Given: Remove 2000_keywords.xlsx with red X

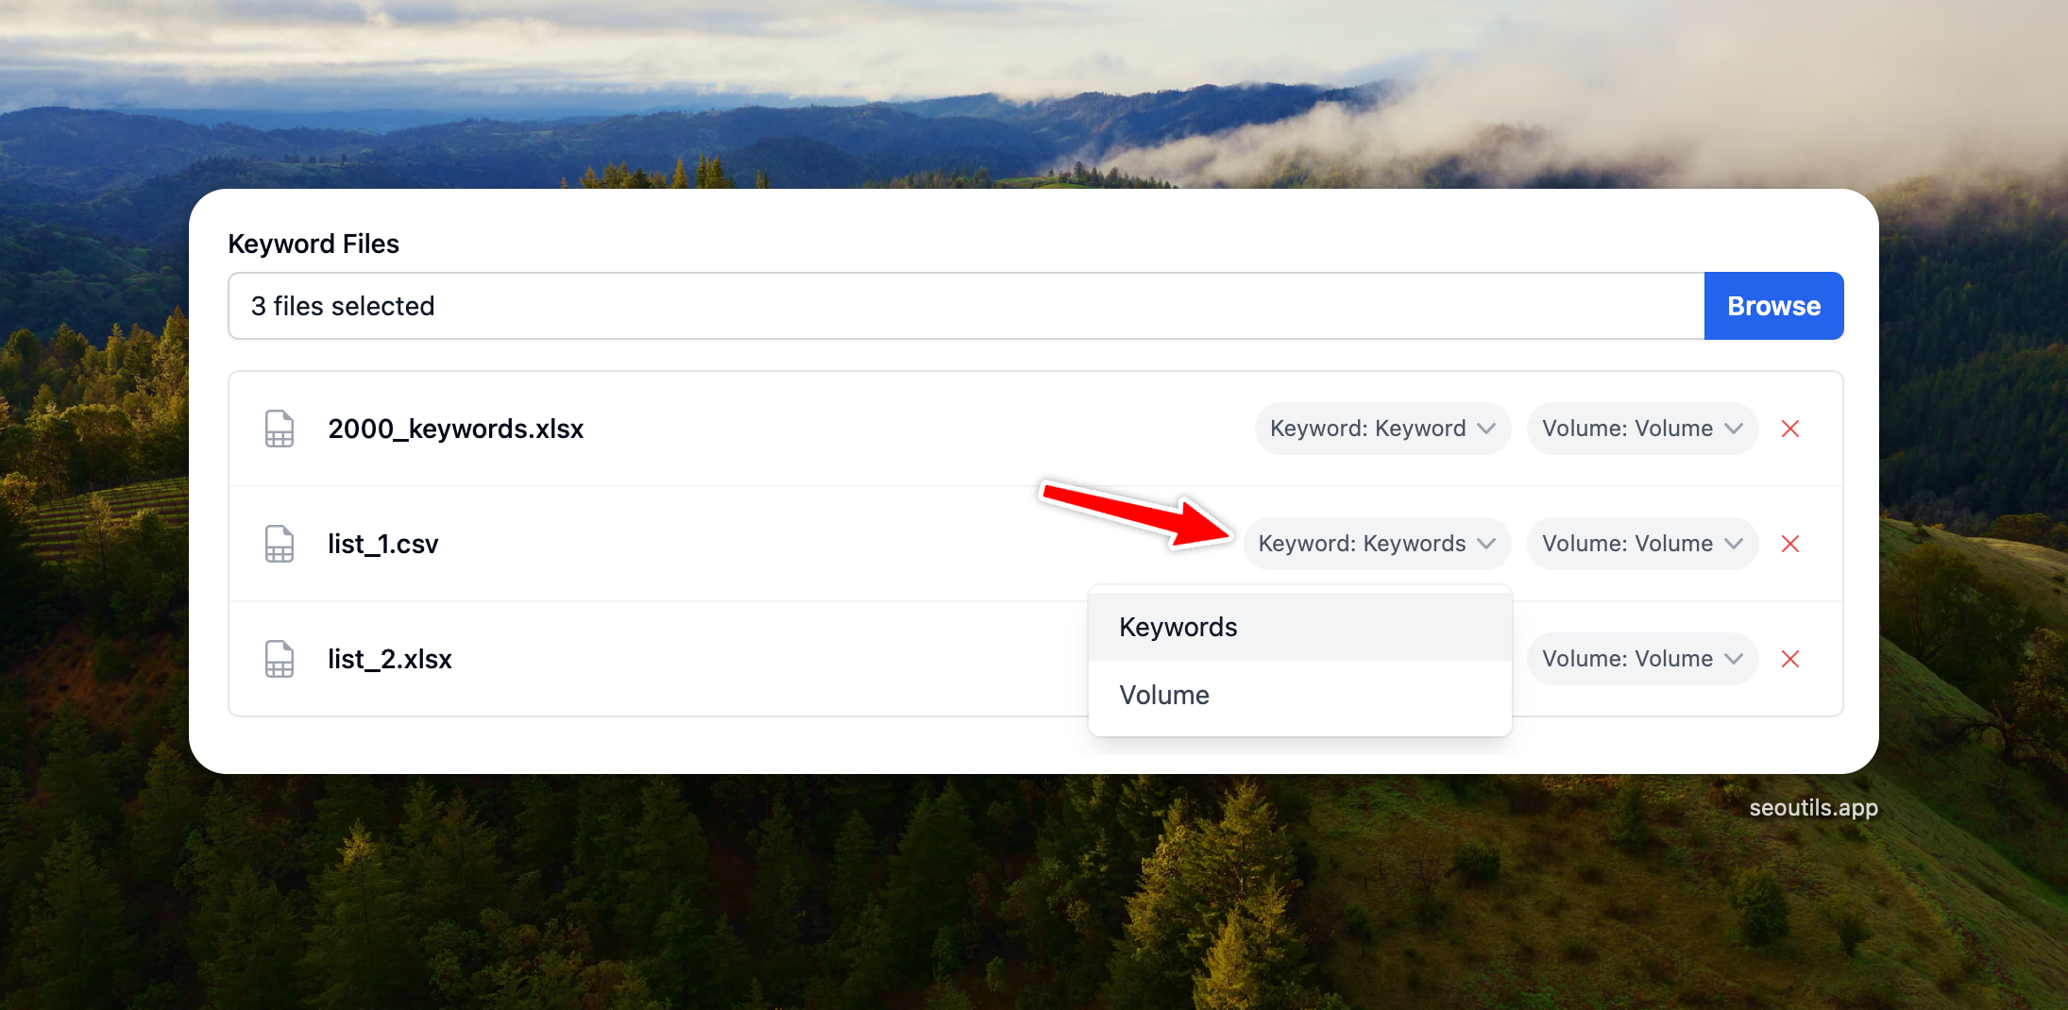Looking at the screenshot, I should click(1789, 429).
